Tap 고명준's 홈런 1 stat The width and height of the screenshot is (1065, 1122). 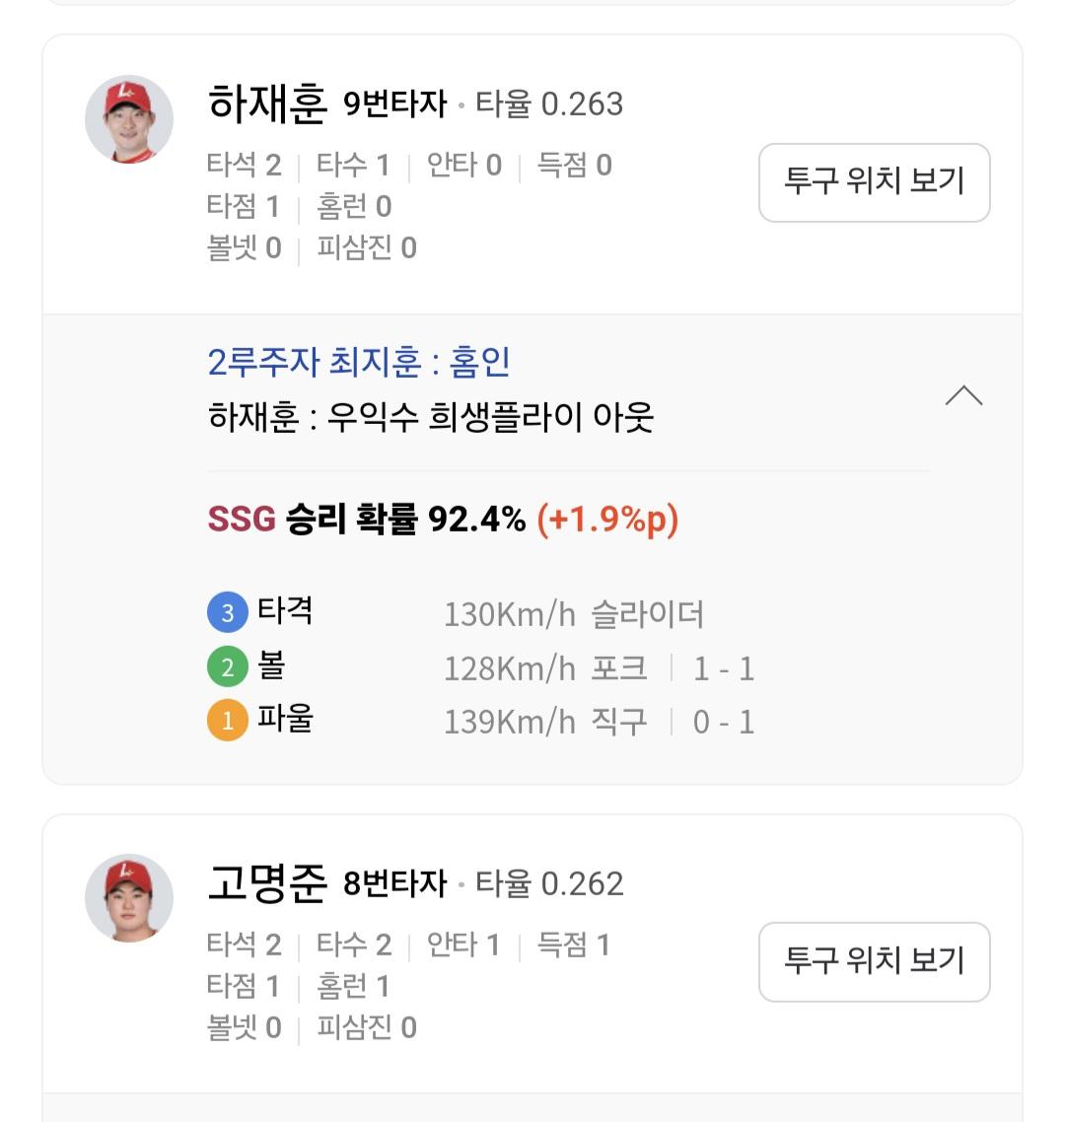point(353,986)
